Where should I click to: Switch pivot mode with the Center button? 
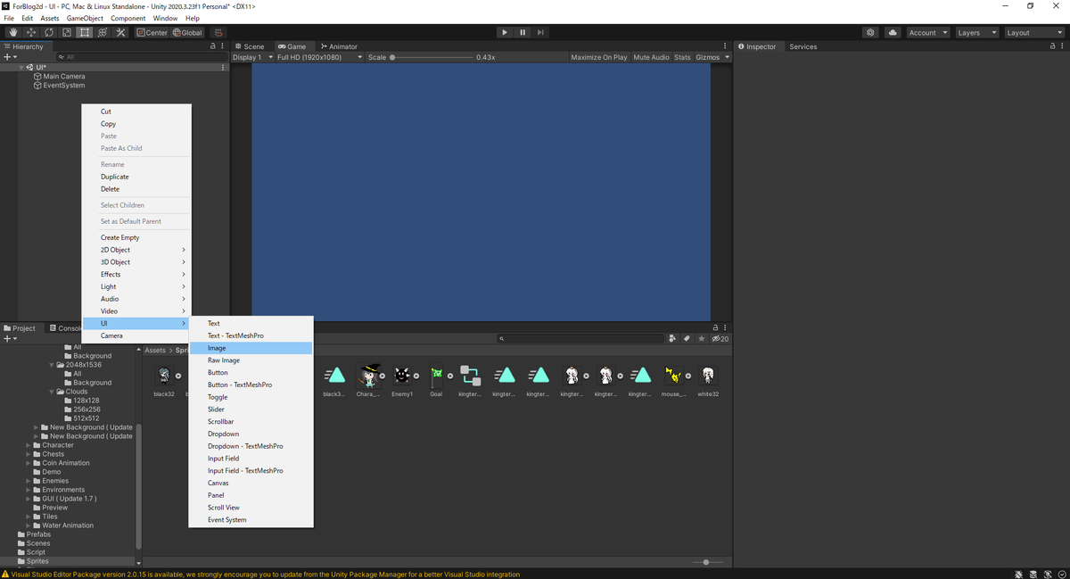152,32
